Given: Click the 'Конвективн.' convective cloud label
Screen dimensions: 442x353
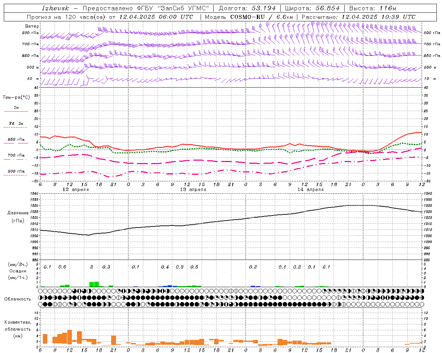Looking at the screenshot, I should [x=18, y=323].
